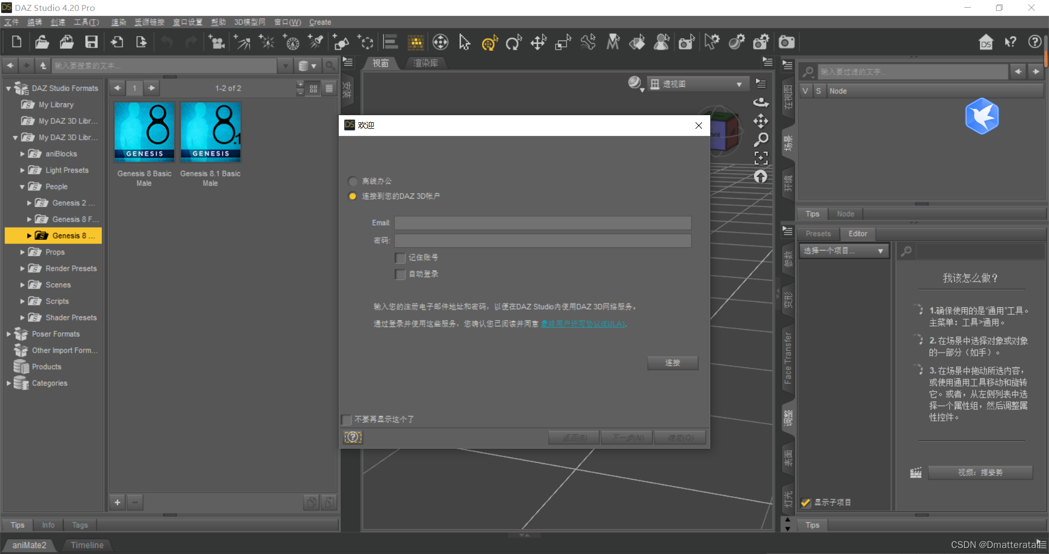Click the video pose tutorial button
Screen dimensions: 1049x554
coord(980,473)
